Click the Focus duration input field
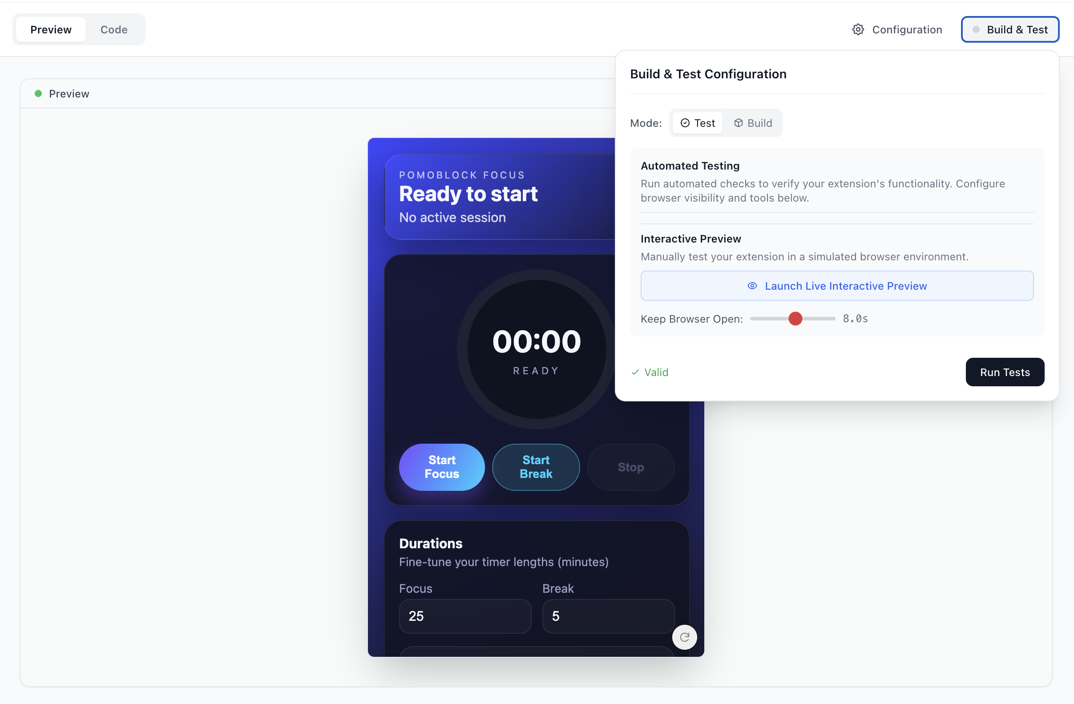 [x=465, y=616]
